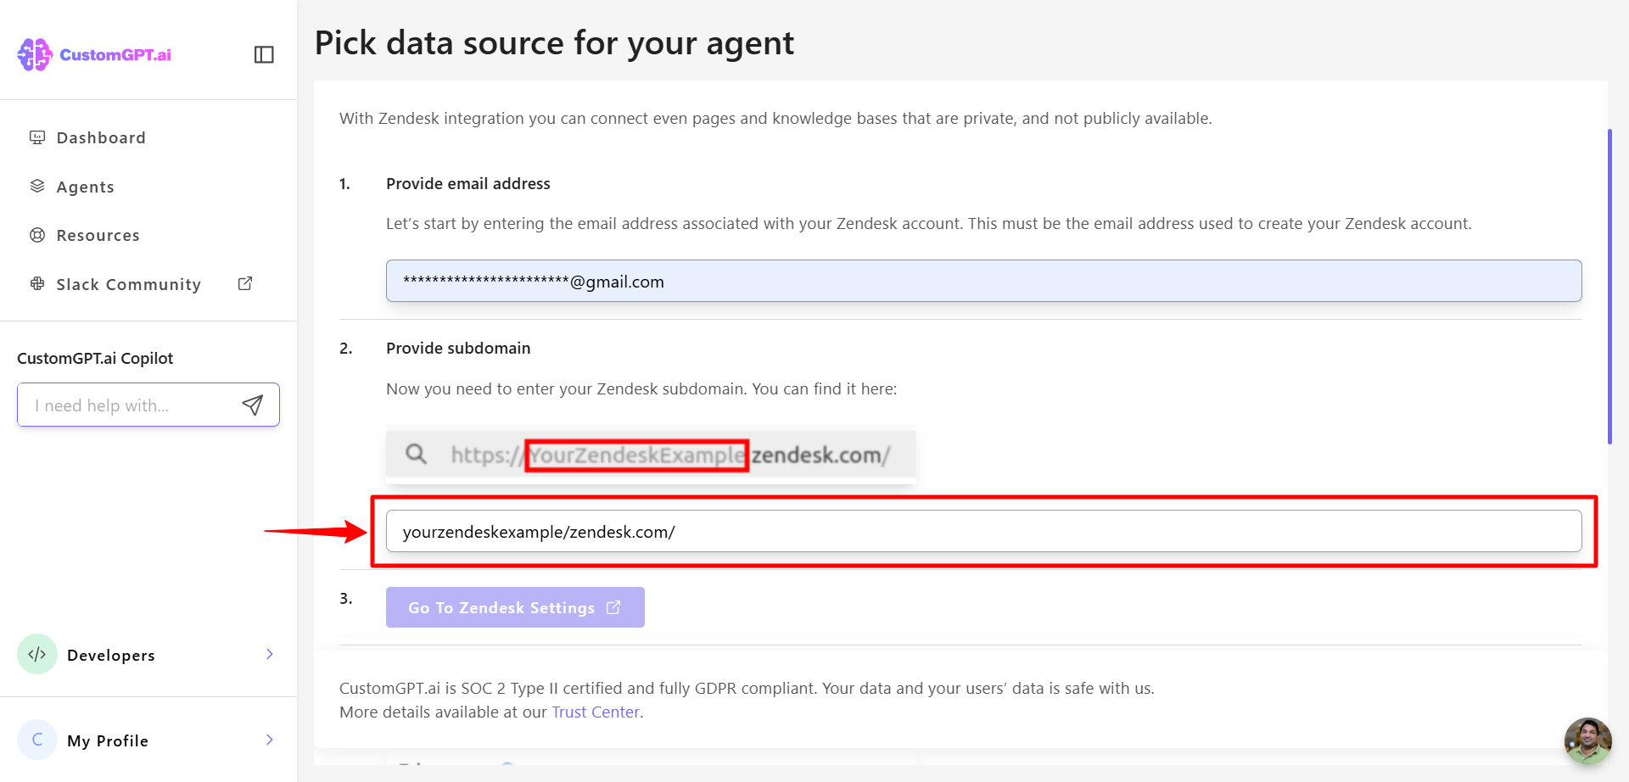This screenshot has height=782, width=1629.
Task: Click the 'Provide subdomain' step title
Action: point(458,349)
